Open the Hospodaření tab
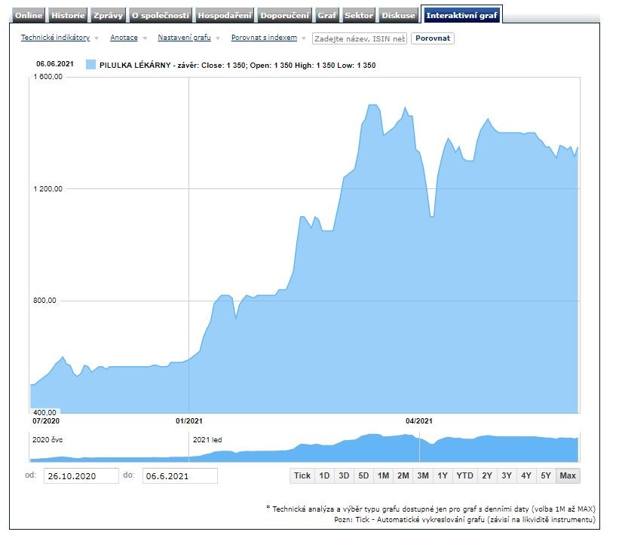Screen dimensions: 619x544 click(225, 15)
